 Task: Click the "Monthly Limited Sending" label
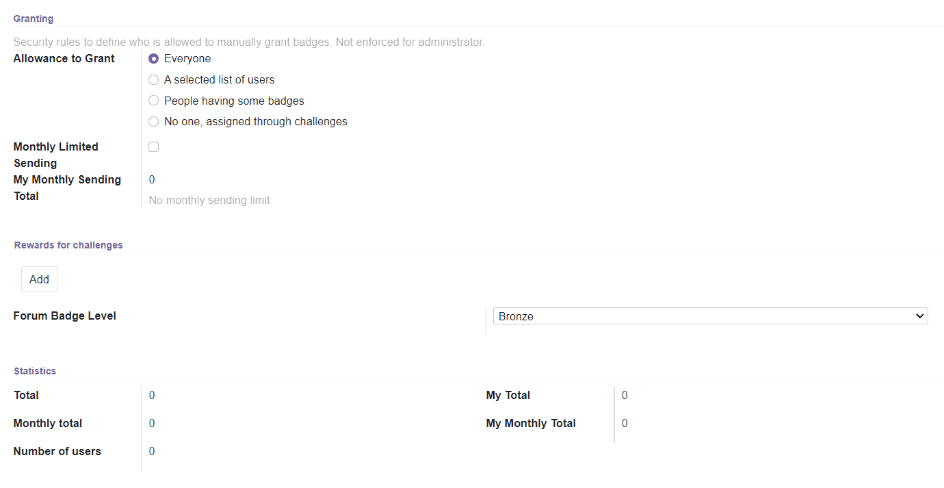point(55,155)
